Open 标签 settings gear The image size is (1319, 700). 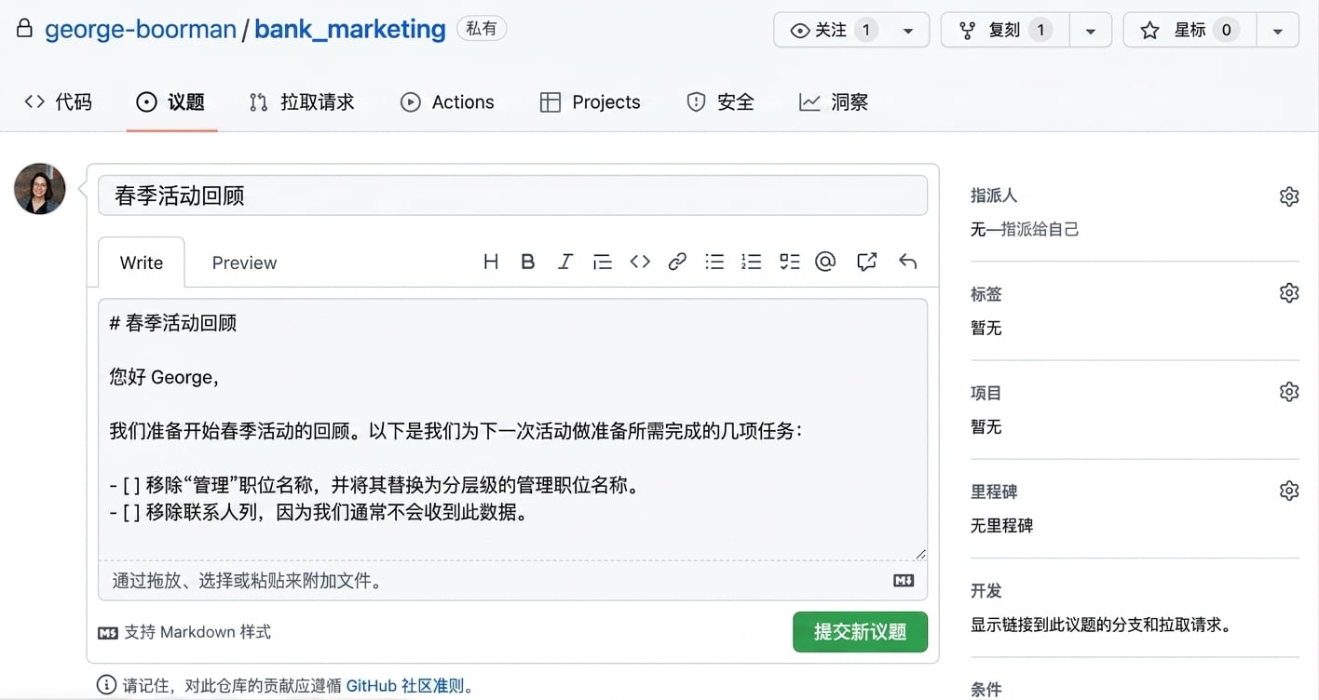(1289, 293)
